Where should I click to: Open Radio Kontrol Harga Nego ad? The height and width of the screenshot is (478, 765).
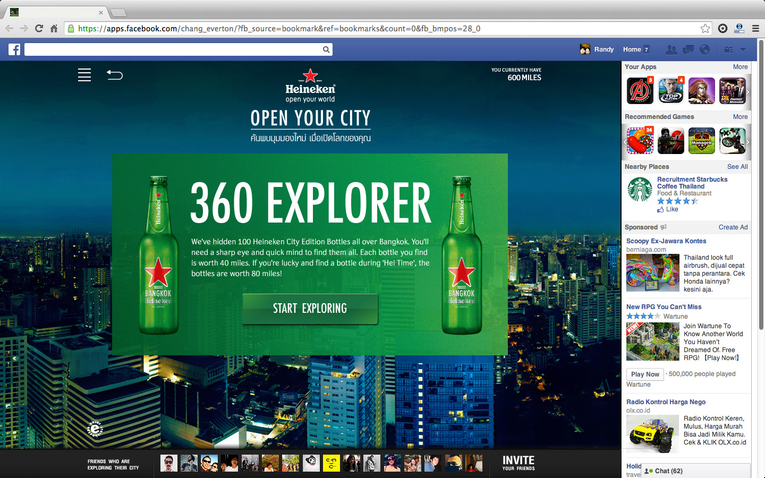(666, 402)
